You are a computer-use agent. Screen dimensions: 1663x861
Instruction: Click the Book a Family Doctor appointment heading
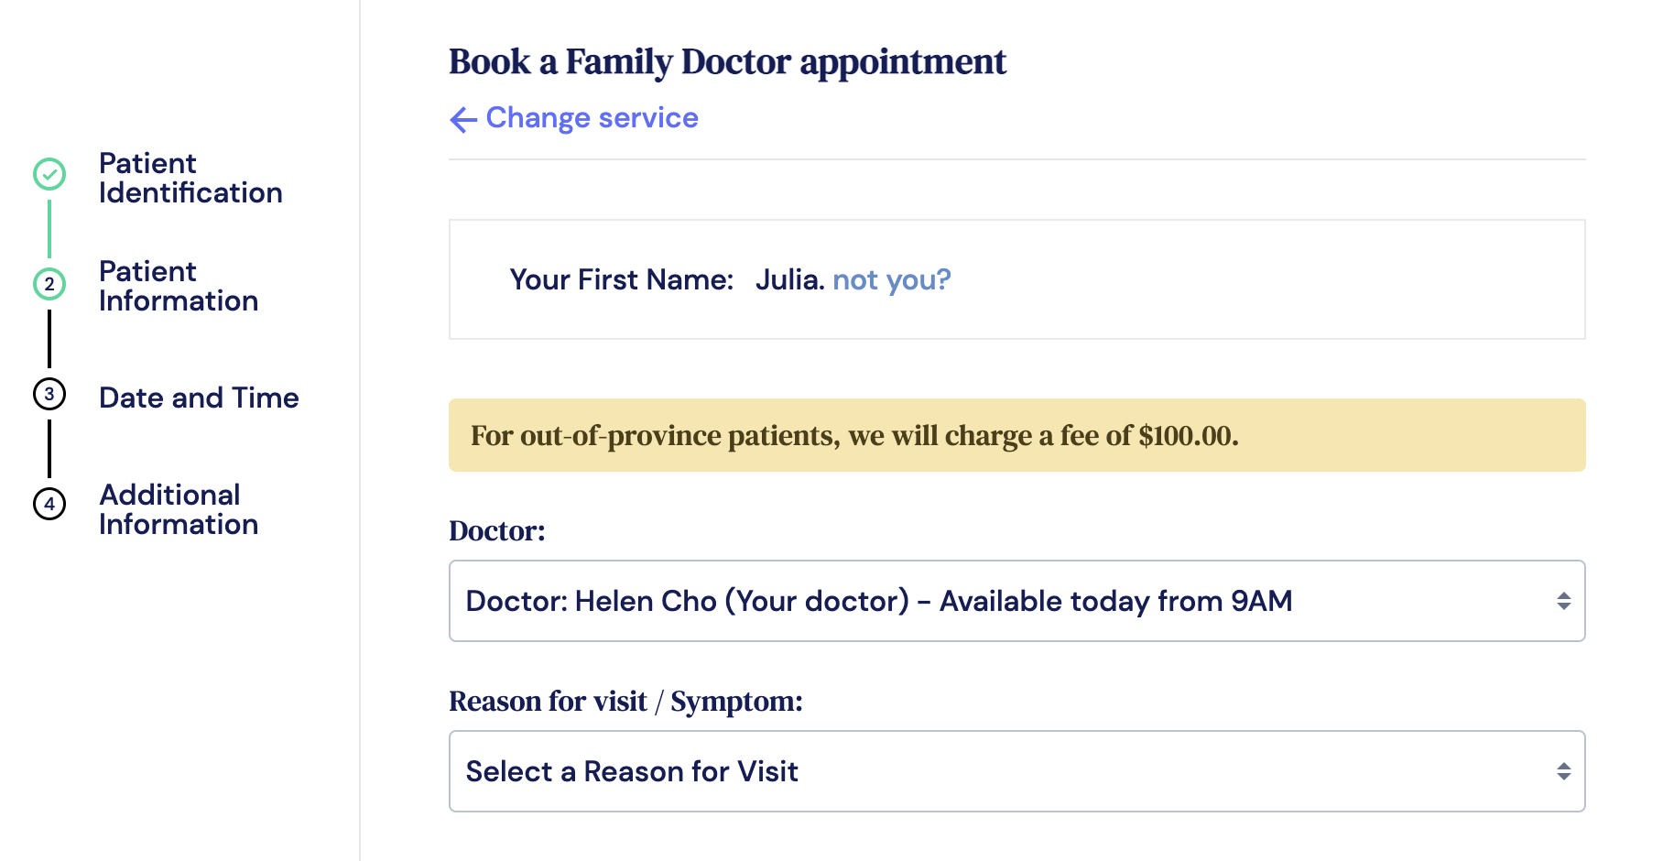click(727, 61)
